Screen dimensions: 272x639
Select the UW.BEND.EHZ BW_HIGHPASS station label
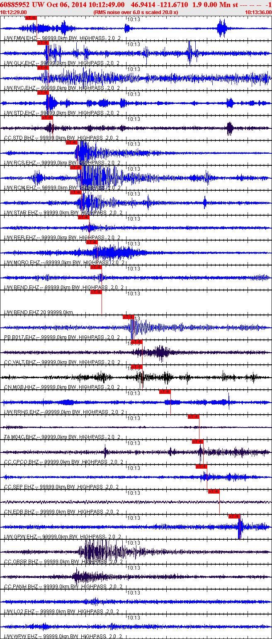click(x=64, y=288)
